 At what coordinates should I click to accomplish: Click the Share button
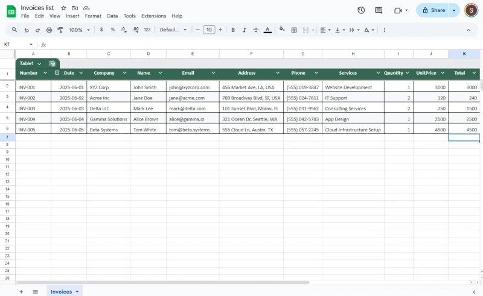[433, 10]
